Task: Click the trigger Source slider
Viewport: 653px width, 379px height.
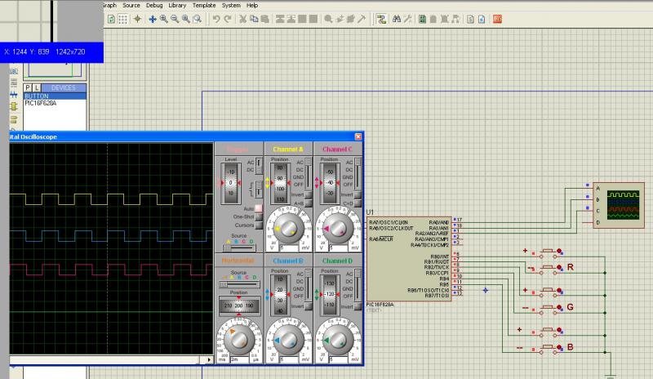Action: click(x=239, y=248)
